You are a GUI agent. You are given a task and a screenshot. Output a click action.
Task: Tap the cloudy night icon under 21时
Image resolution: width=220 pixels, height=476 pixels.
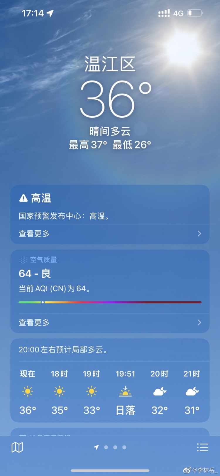(x=192, y=391)
